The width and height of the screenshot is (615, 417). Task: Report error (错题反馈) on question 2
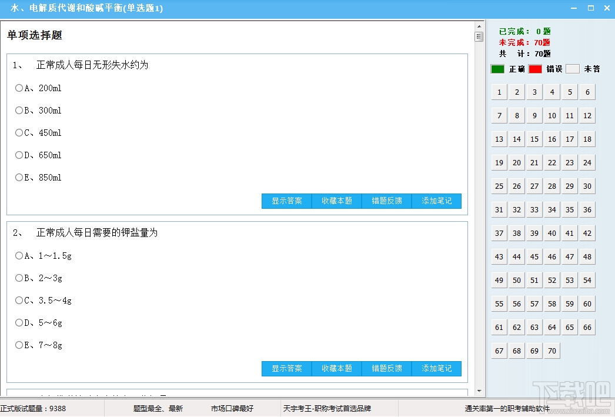(387, 368)
